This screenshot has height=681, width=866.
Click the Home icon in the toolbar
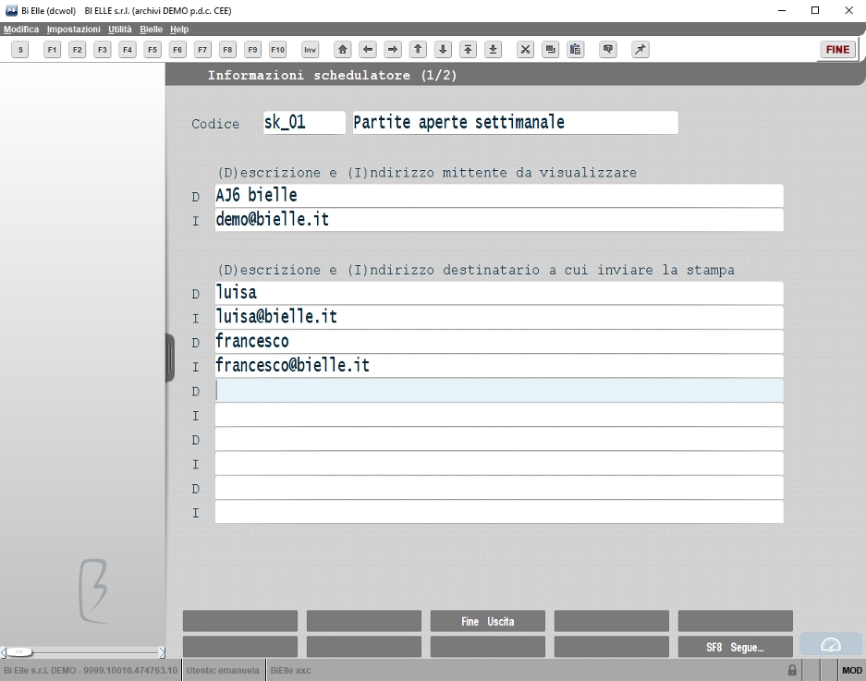click(342, 50)
